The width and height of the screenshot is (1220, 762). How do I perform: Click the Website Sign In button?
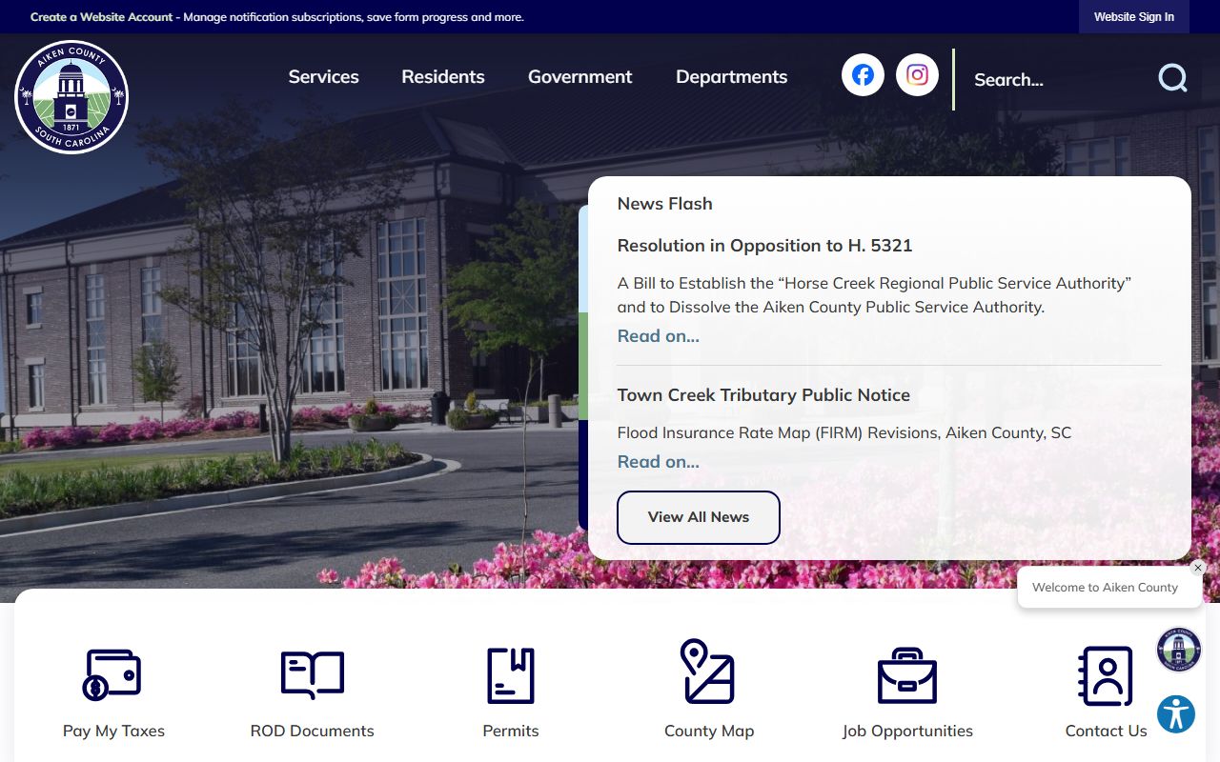point(1134,17)
